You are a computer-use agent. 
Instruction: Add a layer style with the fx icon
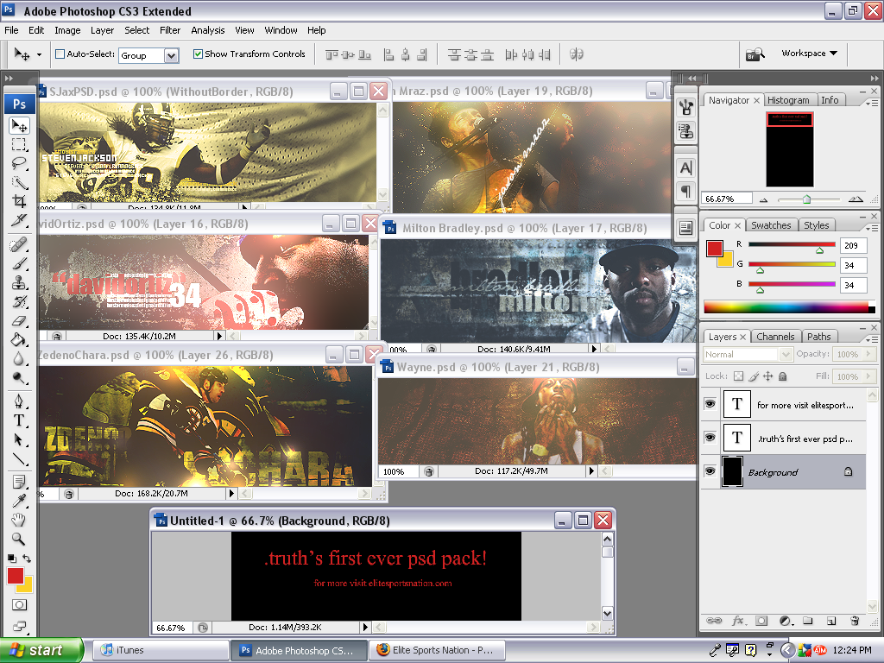click(738, 621)
